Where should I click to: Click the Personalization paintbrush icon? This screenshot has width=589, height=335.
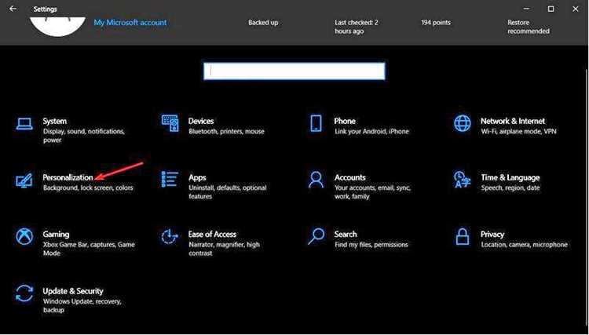(x=24, y=180)
